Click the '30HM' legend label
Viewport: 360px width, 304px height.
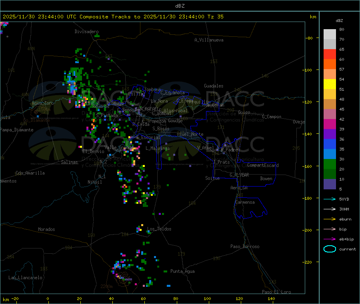coord(344,209)
